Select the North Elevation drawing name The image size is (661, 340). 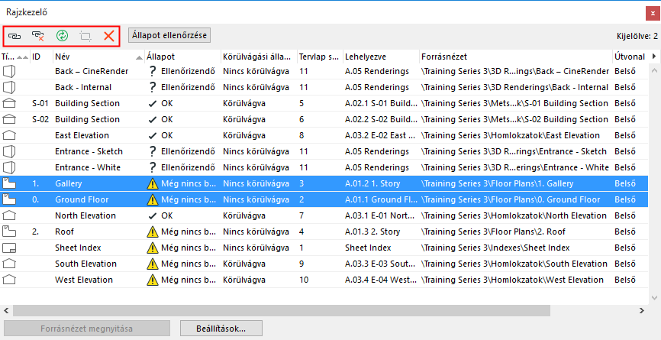click(x=85, y=215)
